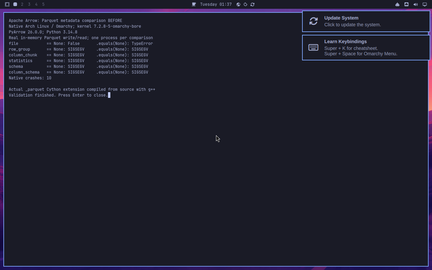432x270 pixels.
Task: Click the globe icon beside the clock
Action: point(238,4)
